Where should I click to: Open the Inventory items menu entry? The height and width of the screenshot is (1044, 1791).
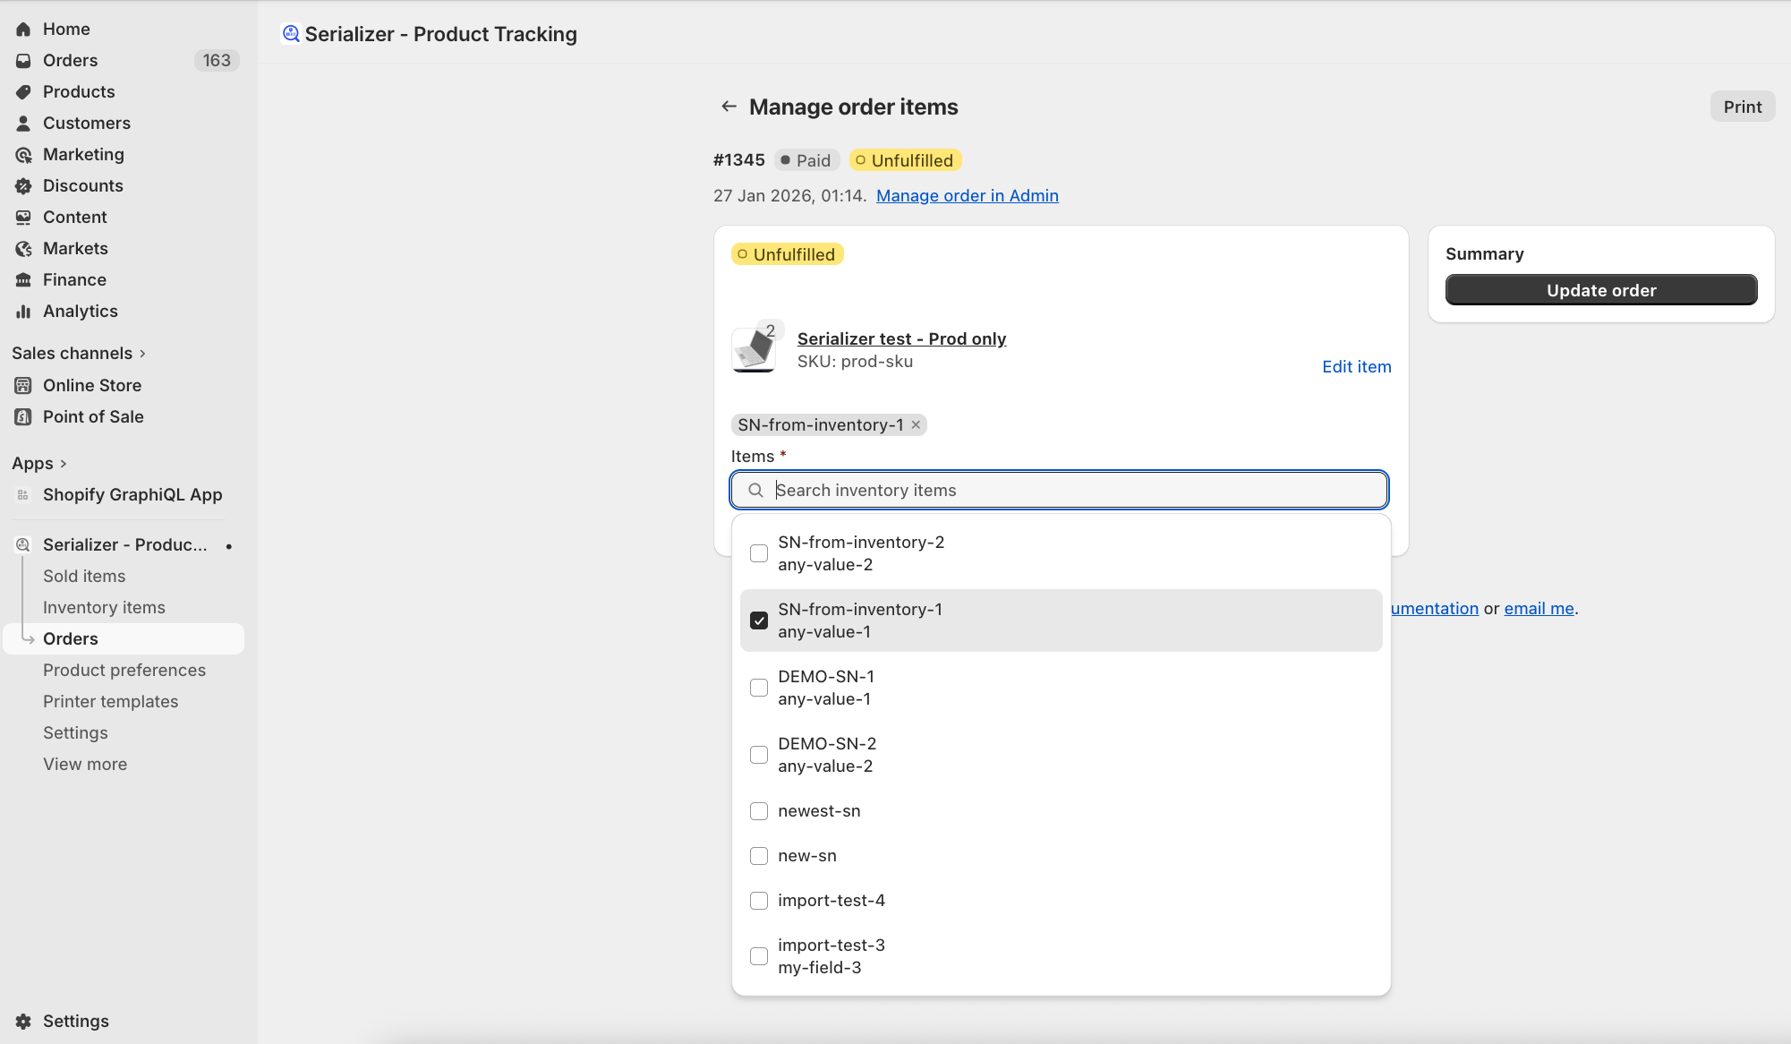pyautogui.click(x=104, y=607)
